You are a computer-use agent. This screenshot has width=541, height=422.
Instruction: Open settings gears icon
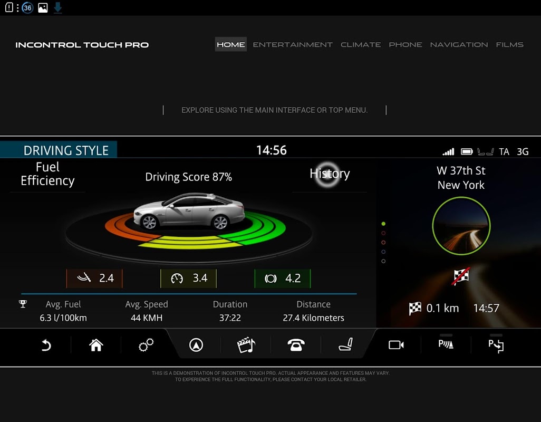pyautogui.click(x=146, y=345)
